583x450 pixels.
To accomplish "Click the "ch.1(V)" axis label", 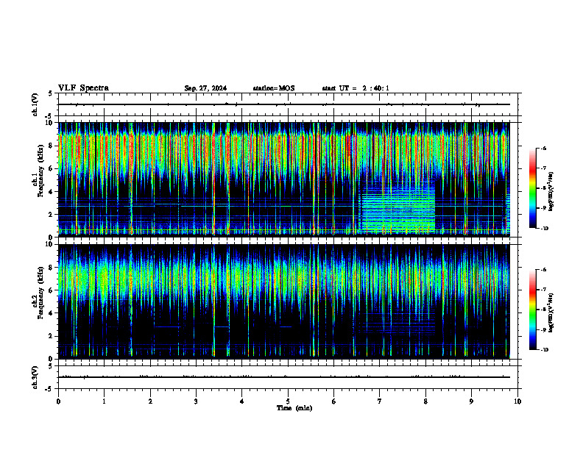I will point(35,104).
